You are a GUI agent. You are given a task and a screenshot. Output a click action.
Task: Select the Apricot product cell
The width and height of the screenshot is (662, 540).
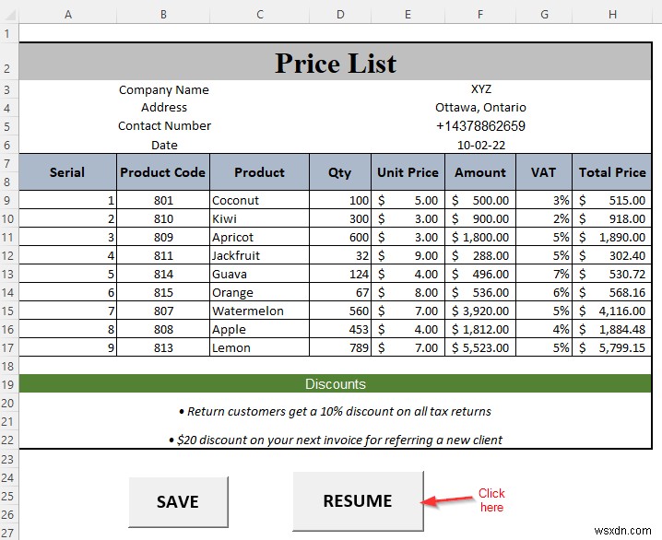[260, 237]
